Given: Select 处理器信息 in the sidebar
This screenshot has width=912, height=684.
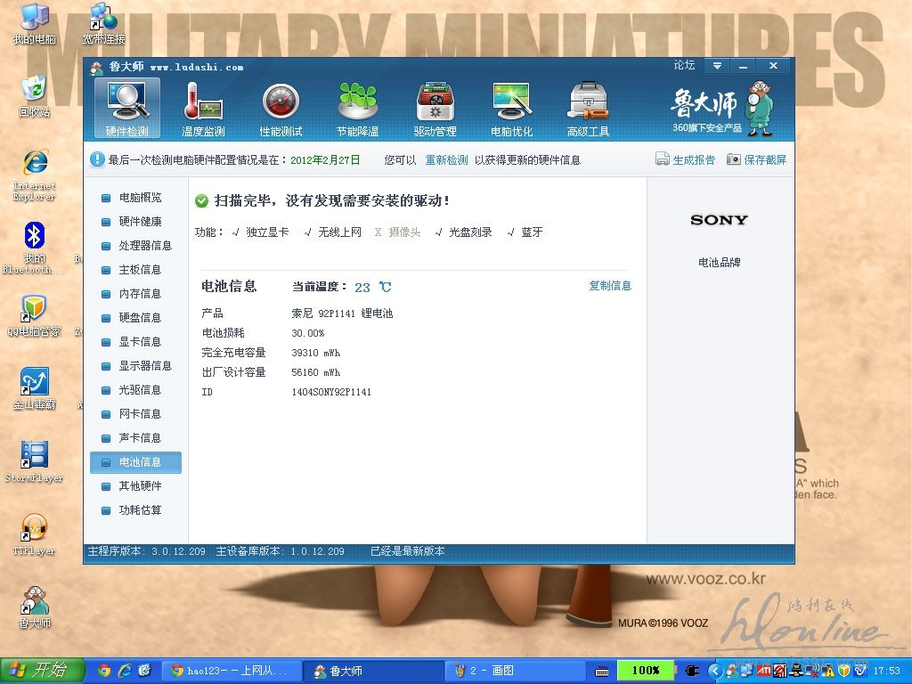Looking at the screenshot, I should [144, 246].
